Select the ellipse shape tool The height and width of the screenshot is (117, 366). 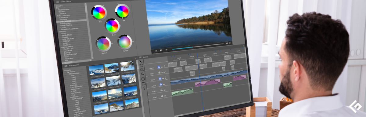click(143, 79)
